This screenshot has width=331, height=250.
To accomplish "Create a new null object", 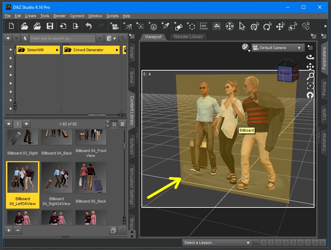I will [191, 26].
